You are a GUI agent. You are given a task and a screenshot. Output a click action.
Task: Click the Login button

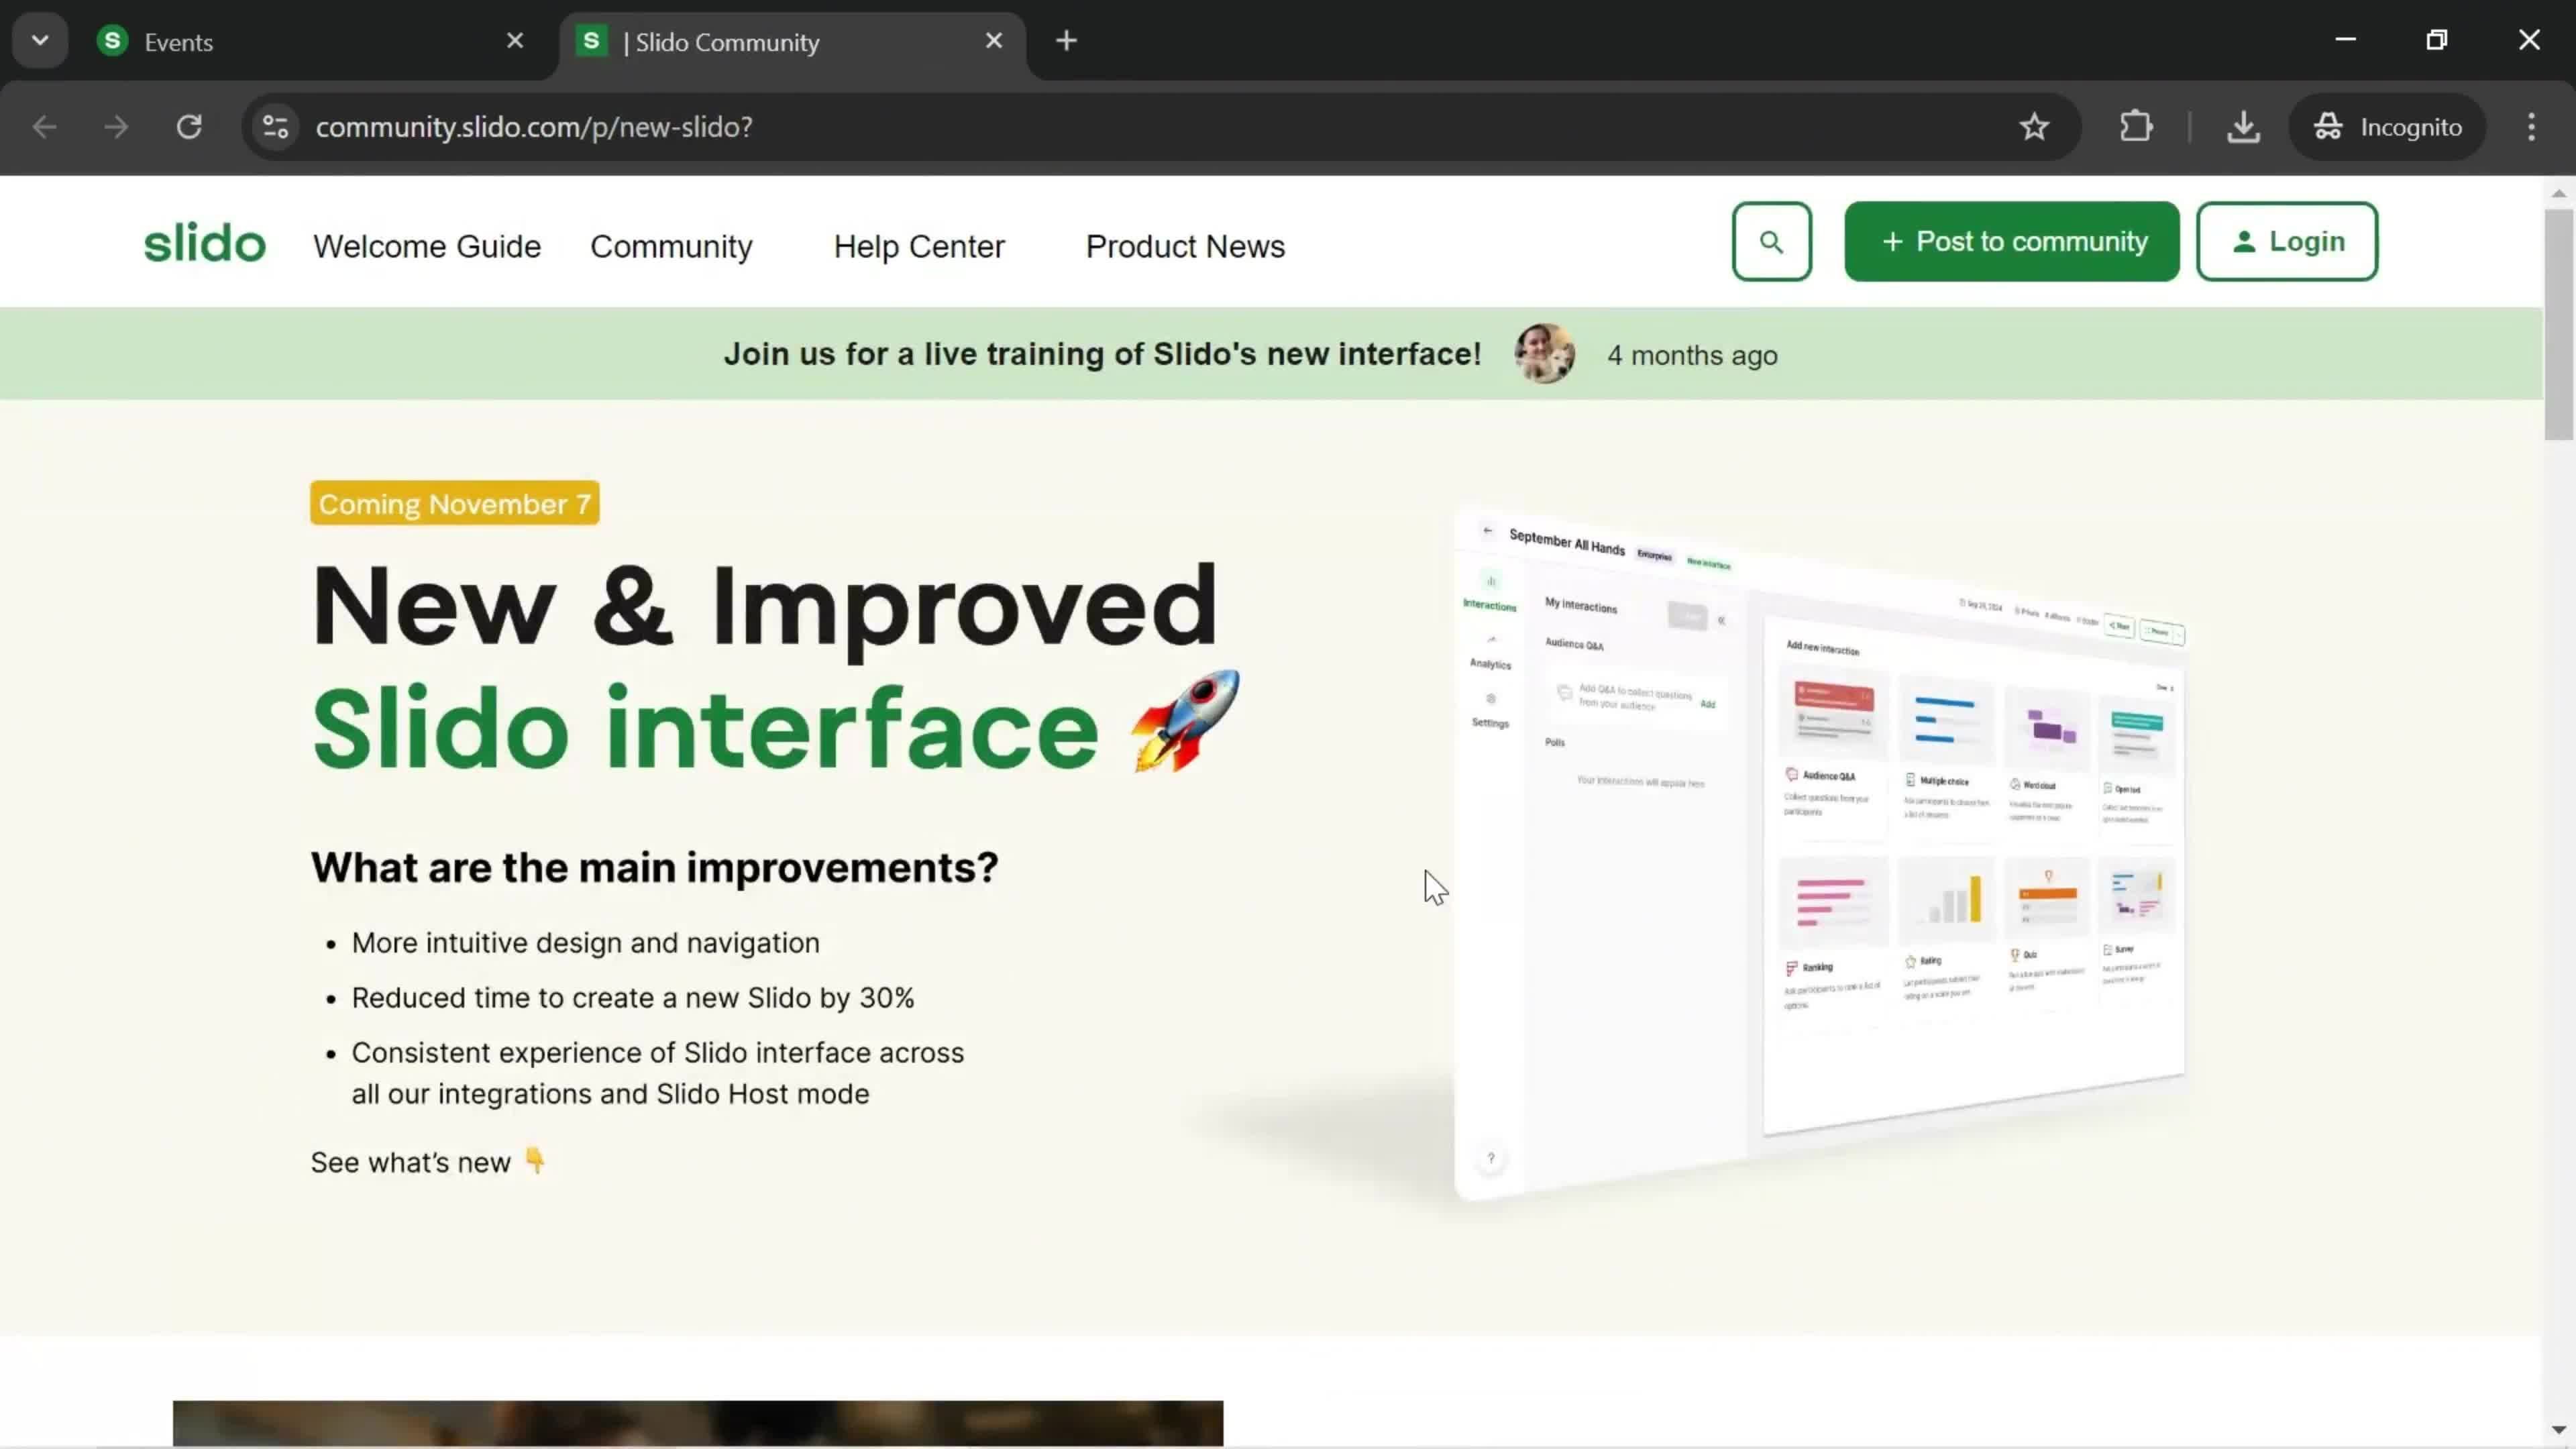tap(2287, 241)
